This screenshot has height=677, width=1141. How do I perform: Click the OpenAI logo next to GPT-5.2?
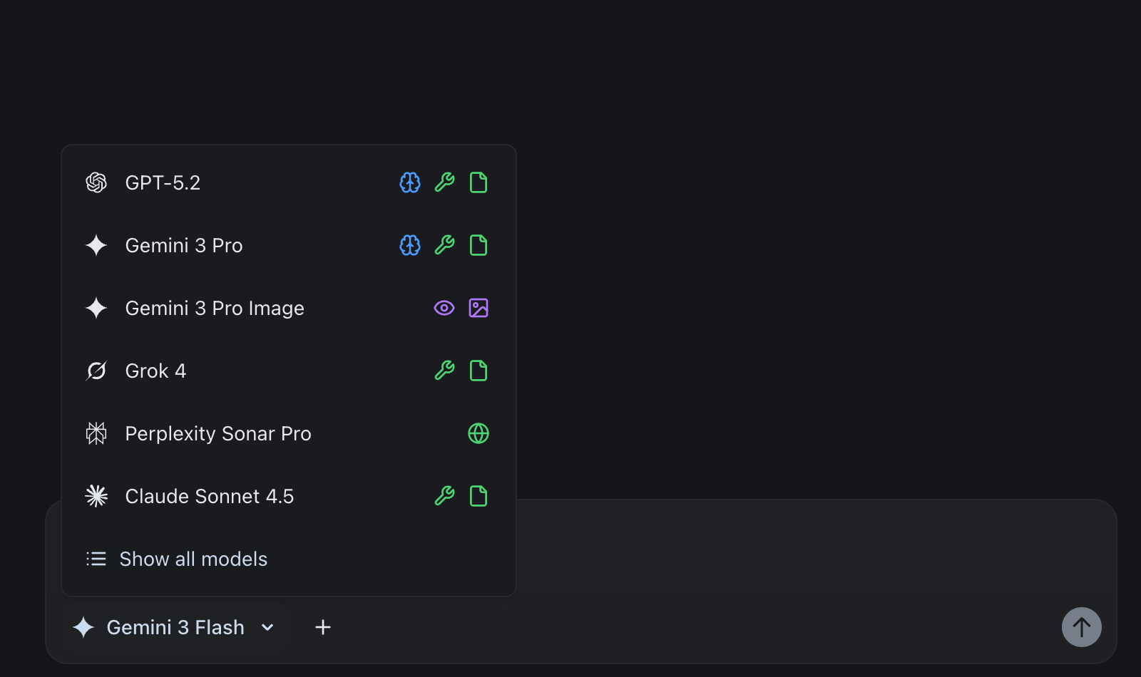click(x=96, y=182)
